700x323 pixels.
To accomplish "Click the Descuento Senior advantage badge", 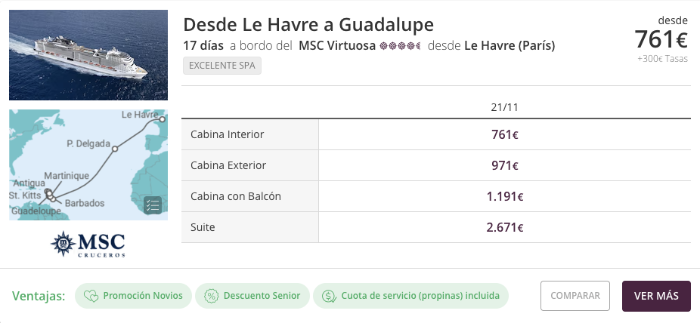I will pos(252,296).
